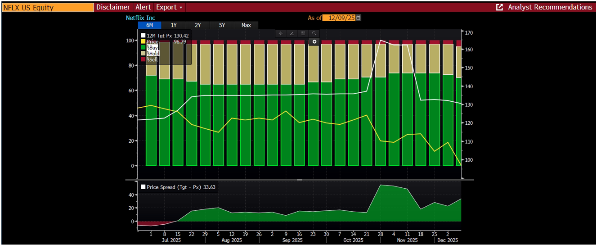Click the Analyst Recommendations pop-out icon
The image size is (597, 245).
pyautogui.click(x=499, y=8)
